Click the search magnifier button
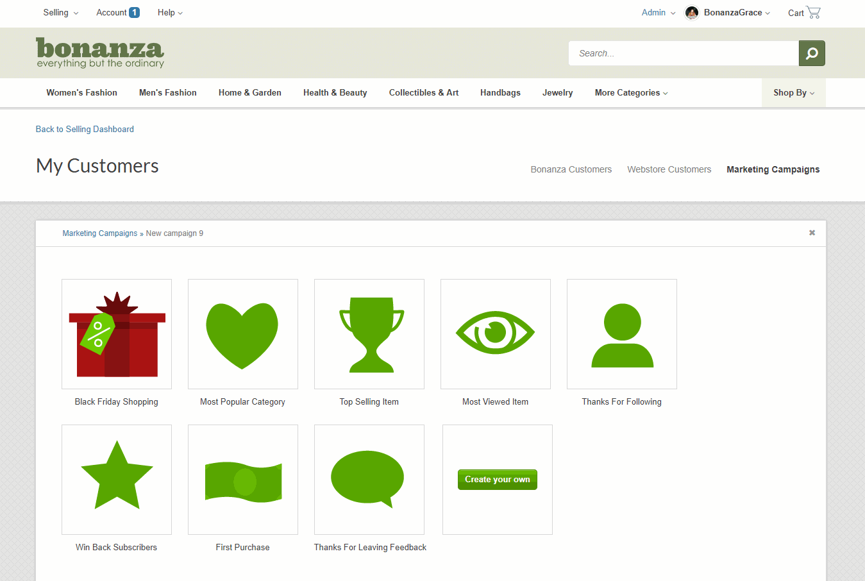865x581 pixels. [x=812, y=53]
